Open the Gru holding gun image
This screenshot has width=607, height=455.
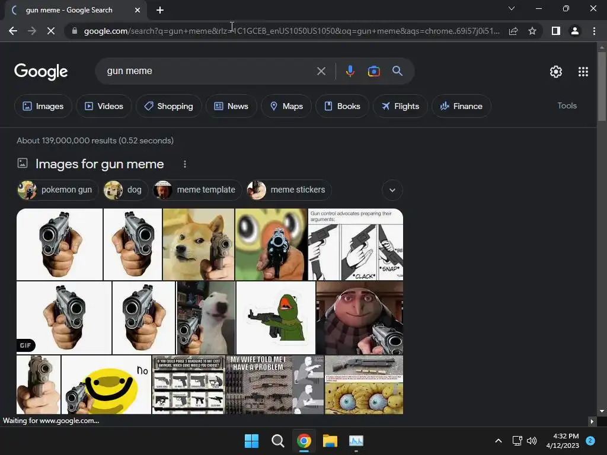(360, 318)
